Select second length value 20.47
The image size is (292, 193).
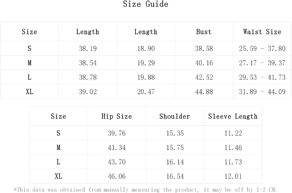(146, 92)
